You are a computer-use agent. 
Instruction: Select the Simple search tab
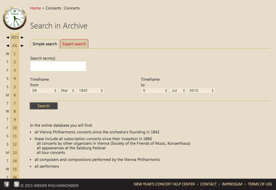click(x=45, y=44)
